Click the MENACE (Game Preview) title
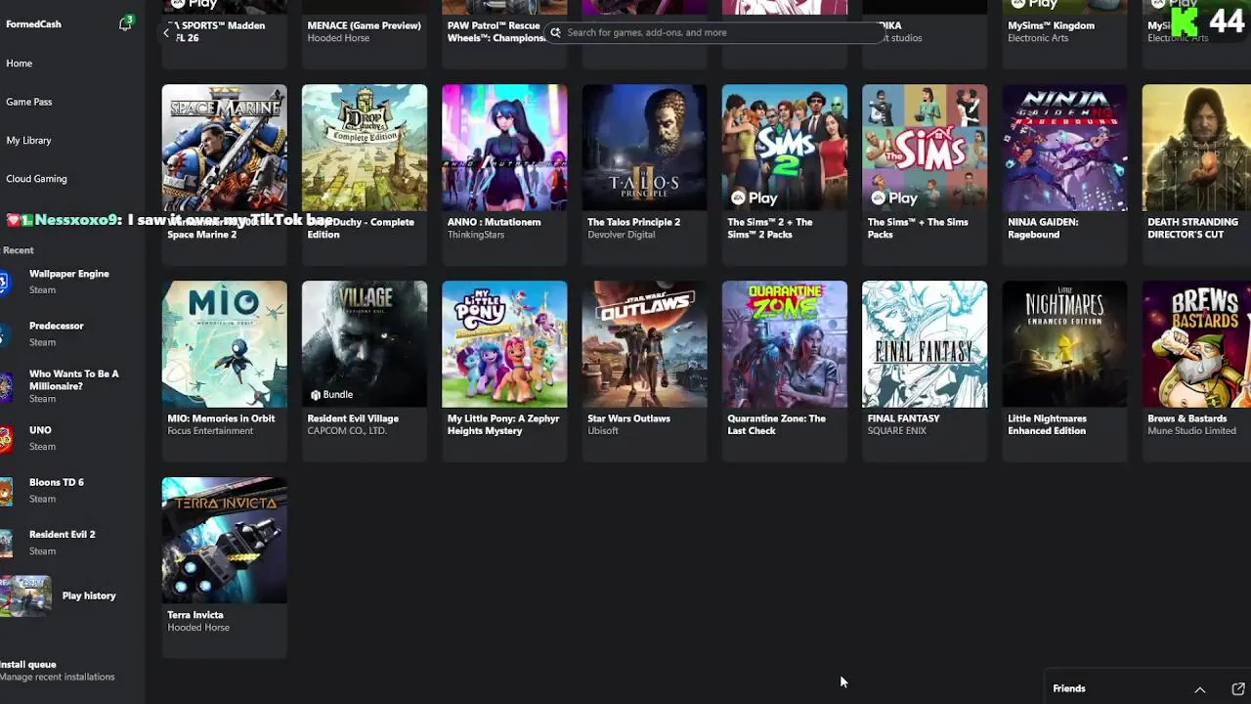This screenshot has width=1251, height=704. click(364, 25)
